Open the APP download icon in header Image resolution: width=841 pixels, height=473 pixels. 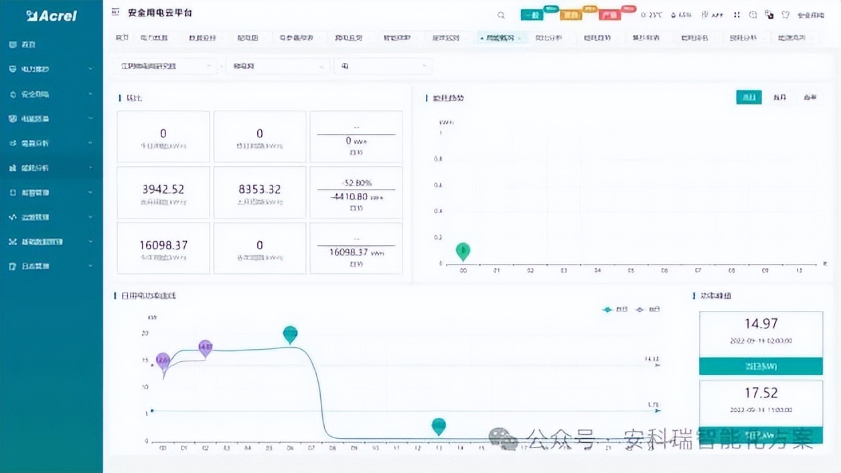pos(705,15)
